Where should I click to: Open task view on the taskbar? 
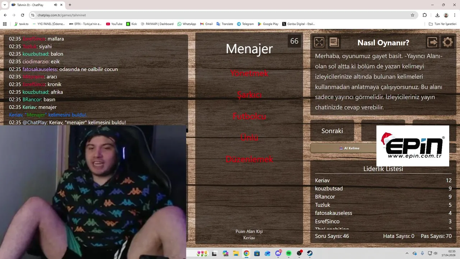point(215,253)
